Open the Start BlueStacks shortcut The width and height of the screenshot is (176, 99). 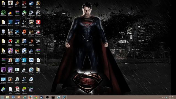pyautogui.click(x=24, y=90)
